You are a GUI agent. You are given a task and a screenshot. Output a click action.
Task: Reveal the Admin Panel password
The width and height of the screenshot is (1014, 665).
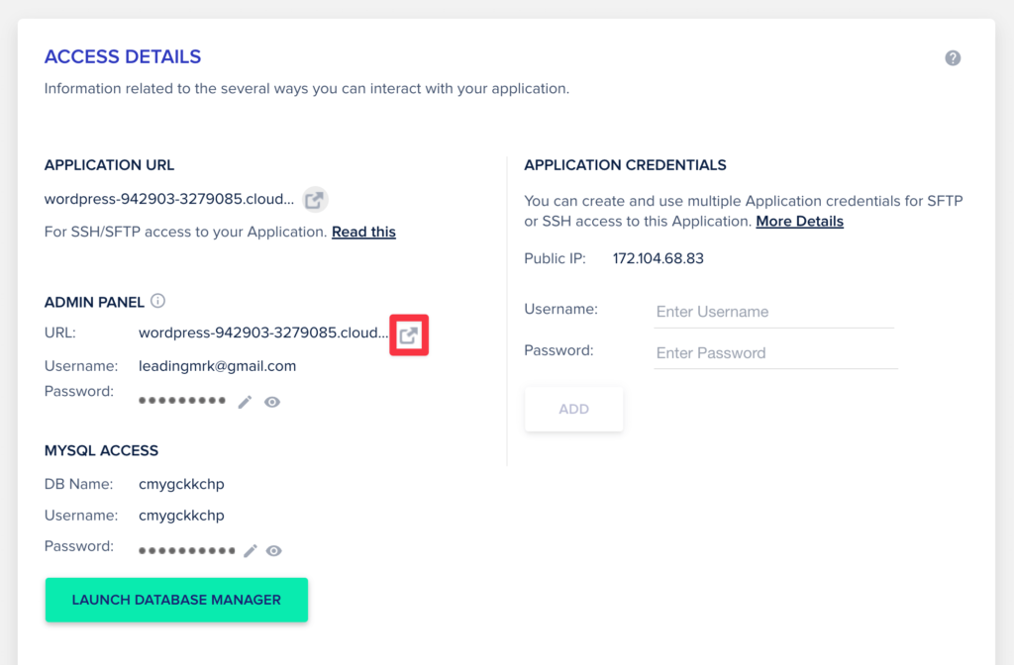tap(272, 402)
